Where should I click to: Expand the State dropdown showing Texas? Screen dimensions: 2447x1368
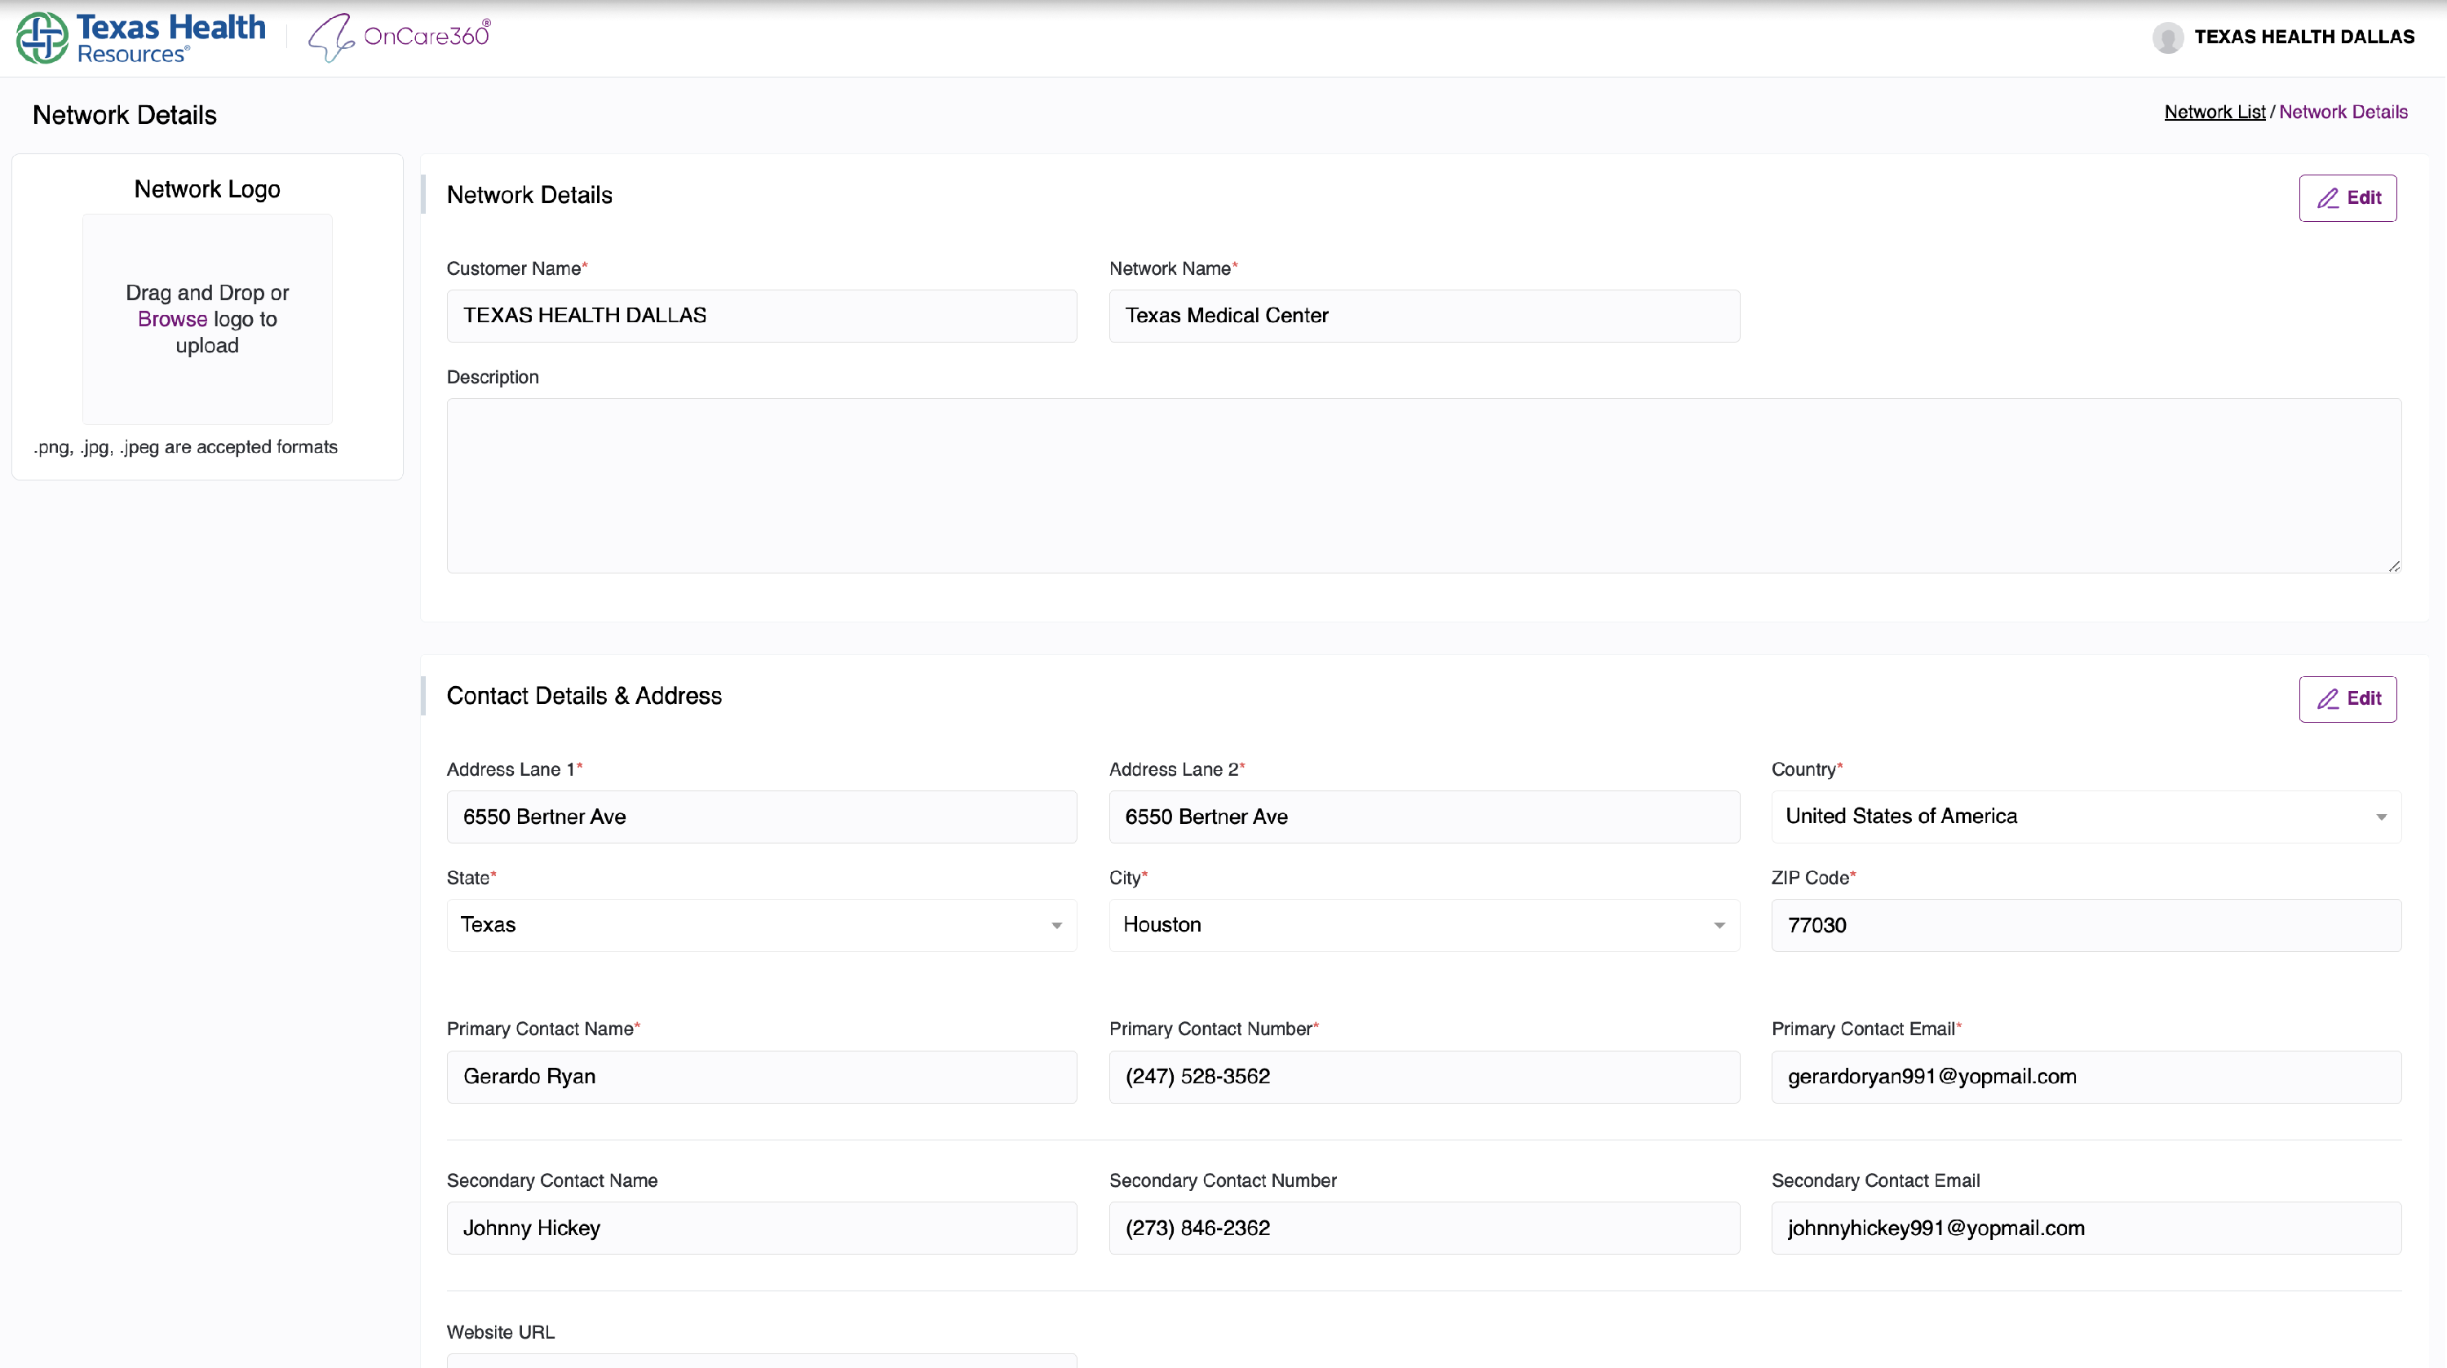coord(761,924)
